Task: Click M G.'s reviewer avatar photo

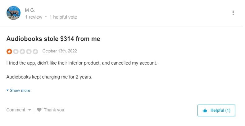Action: coord(13,13)
